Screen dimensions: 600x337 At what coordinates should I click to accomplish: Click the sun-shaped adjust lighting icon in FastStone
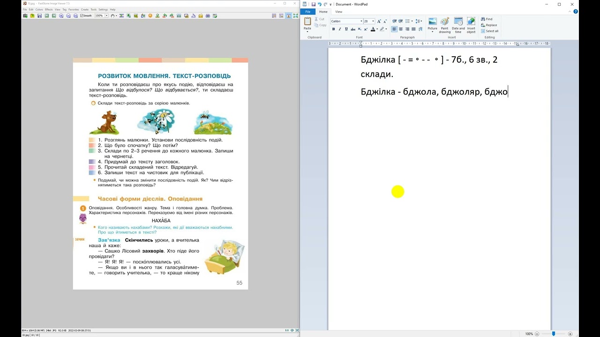point(150,15)
